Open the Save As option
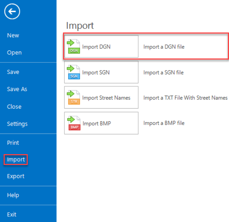This screenshot has width=229, height=222. click(17, 89)
